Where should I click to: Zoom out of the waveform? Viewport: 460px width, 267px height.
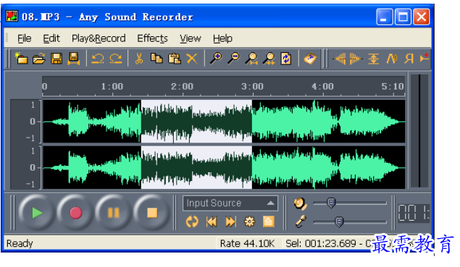click(x=233, y=59)
